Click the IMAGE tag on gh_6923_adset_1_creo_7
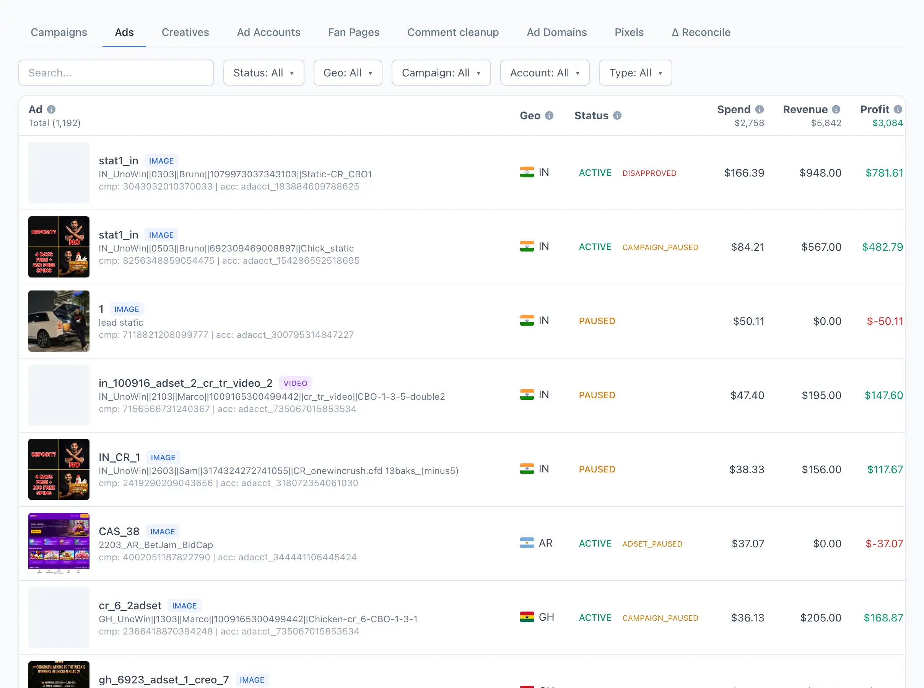 coord(252,680)
